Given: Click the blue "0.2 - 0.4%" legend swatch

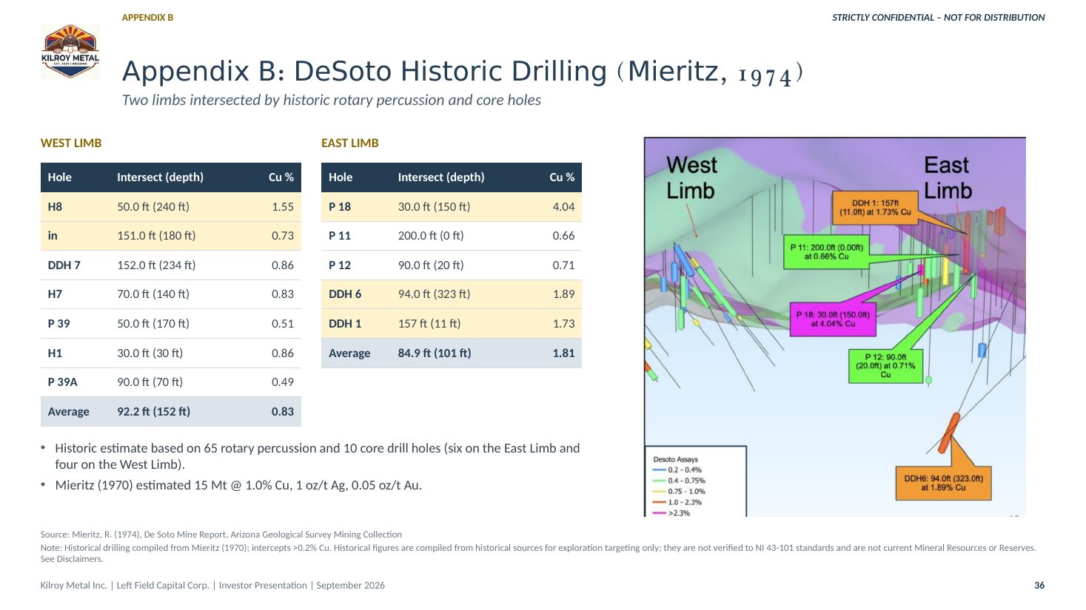Looking at the screenshot, I should point(659,470).
